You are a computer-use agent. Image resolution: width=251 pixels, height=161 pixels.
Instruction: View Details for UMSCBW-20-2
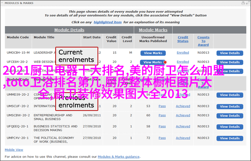[230, 116]
